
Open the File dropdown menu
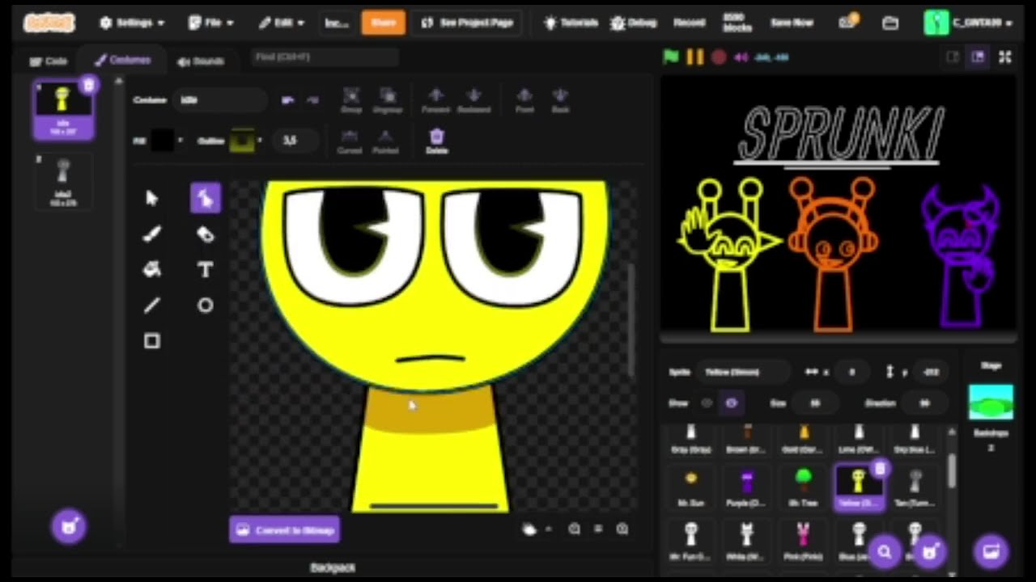click(x=210, y=23)
